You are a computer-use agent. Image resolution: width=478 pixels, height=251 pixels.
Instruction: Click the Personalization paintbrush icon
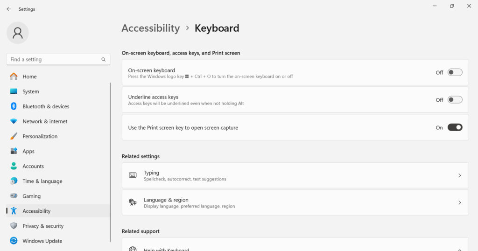coord(14,136)
